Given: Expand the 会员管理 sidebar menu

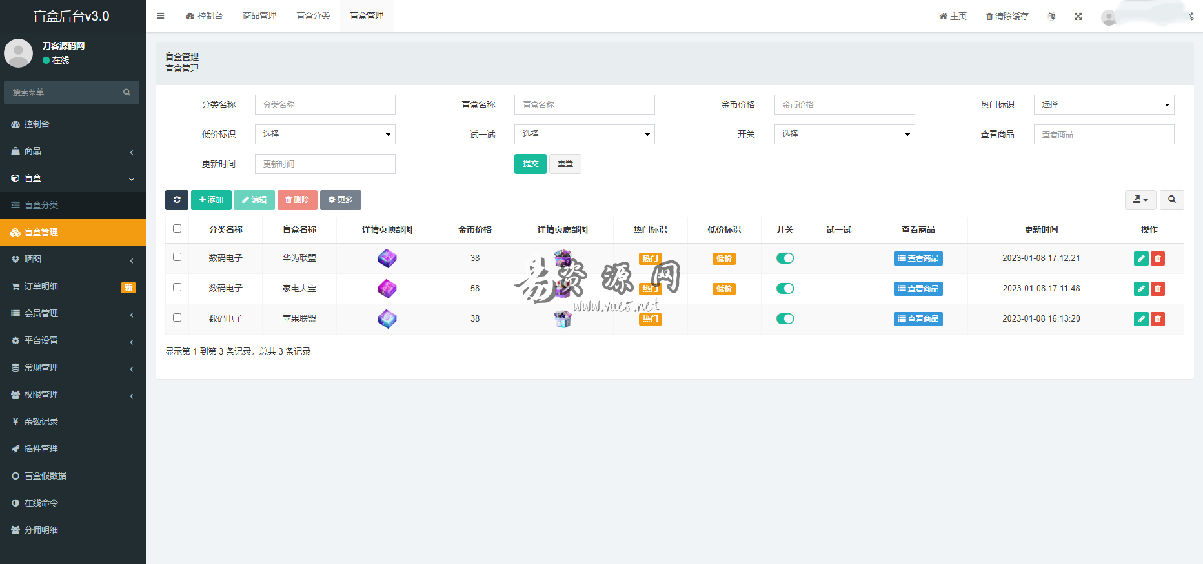Looking at the screenshot, I should pos(73,313).
